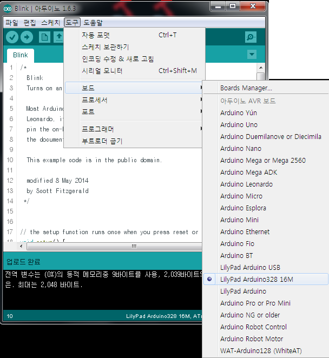Select the plain LilyPad Arduino board
Image resolution: width=329 pixels, height=358 pixels.
pos(266,291)
